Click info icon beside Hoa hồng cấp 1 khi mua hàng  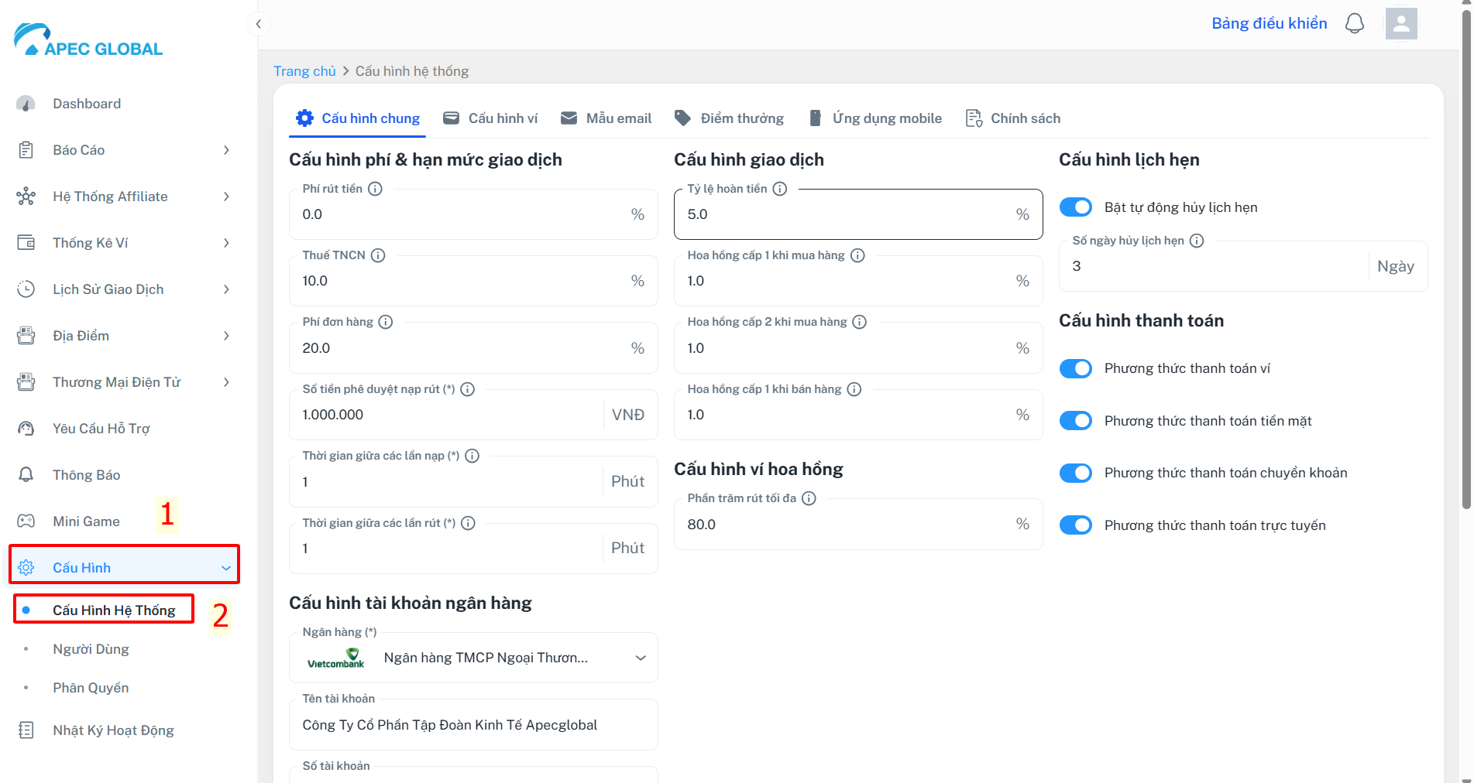click(x=857, y=255)
